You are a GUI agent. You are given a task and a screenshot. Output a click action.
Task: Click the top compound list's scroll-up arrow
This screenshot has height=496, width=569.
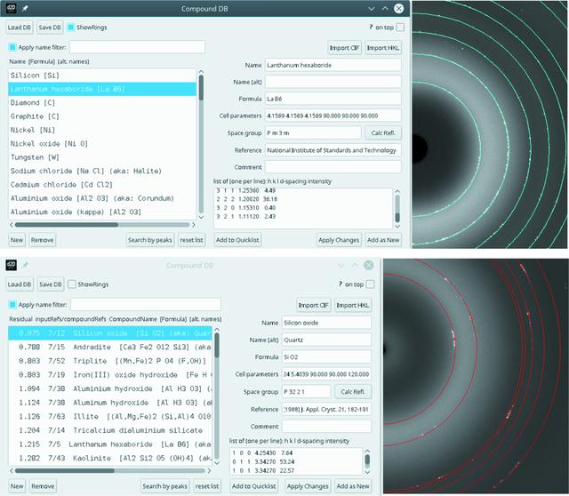pyautogui.click(x=201, y=71)
